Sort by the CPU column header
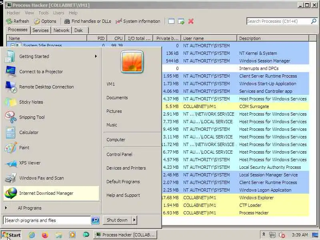Viewport: 320px width, 240px height. (x=116, y=38)
